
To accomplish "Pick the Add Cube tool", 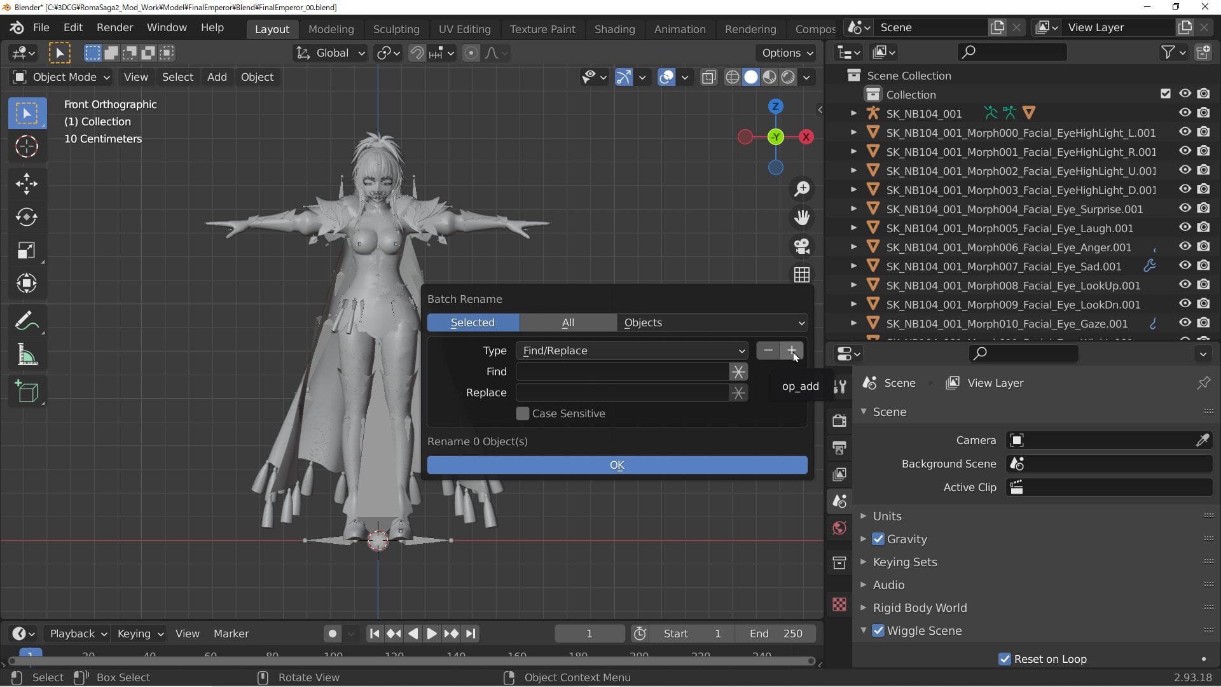I will 27,392.
